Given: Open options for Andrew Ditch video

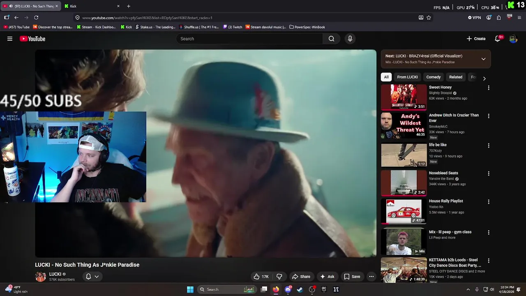Looking at the screenshot, I should click(489, 116).
